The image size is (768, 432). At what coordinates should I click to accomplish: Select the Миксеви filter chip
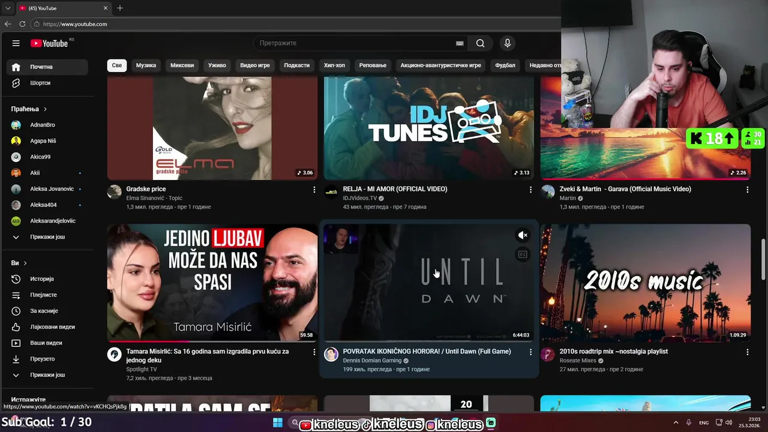coord(182,65)
